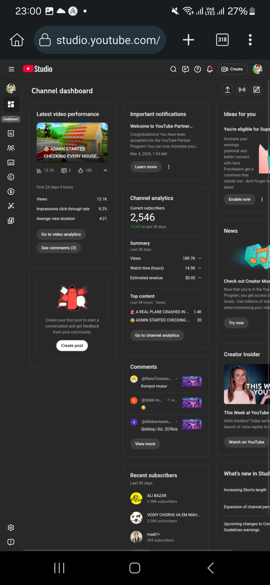Click Learn more on Partner notification
The width and height of the screenshot is (270, 585).
coord(146,167)
